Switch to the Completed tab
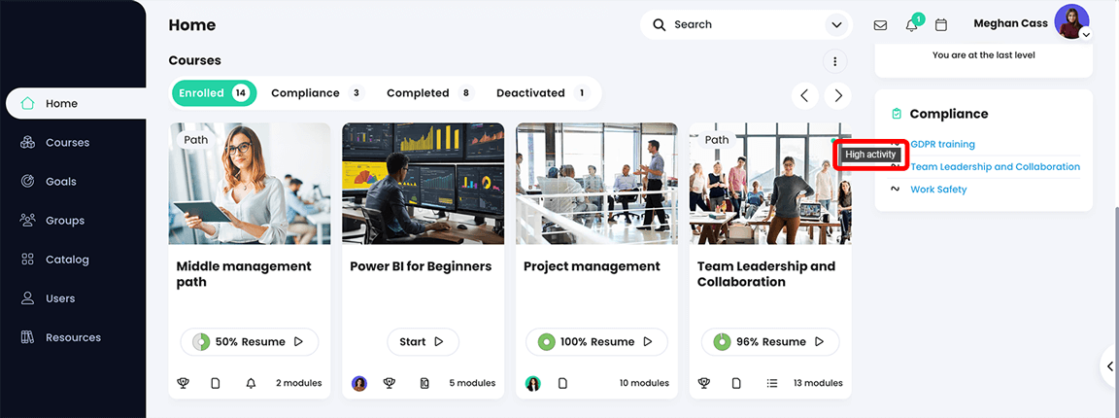This screenshot has height=418, width=1119. pyautogui.click(x=430, y=93)
